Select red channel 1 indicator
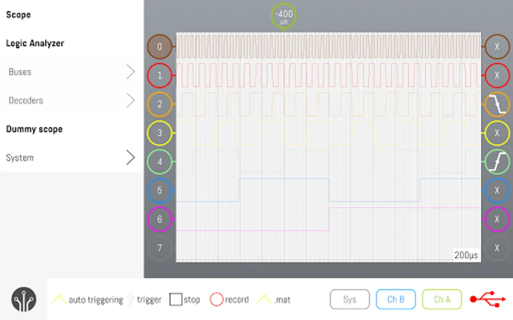 [x=160, y=75]
